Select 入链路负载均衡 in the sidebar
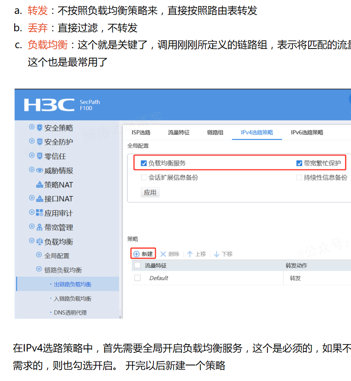This screenshot has width=351, height=381. (72, 298)
